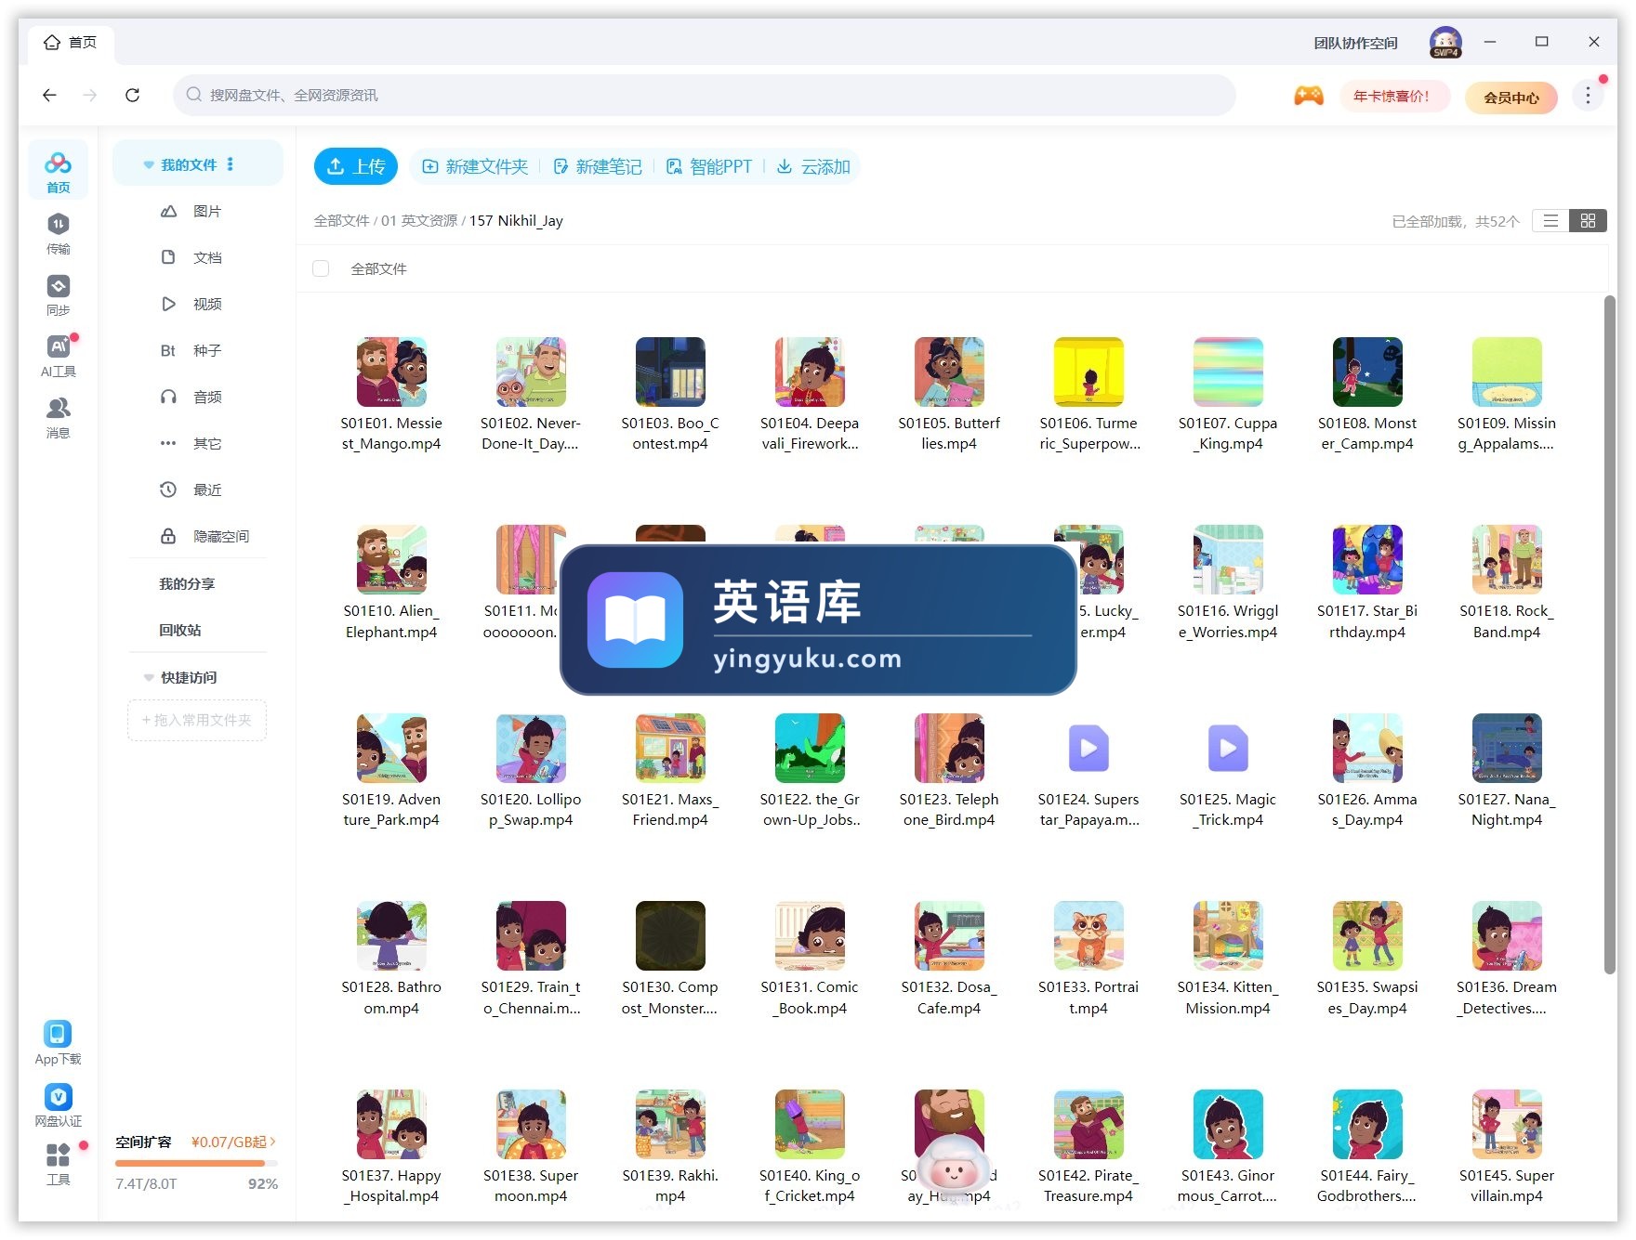This screenshot has height=1240, width=1636.
Task: Open S01E45 Supervillain thumbnail
Action: 1507,1124
